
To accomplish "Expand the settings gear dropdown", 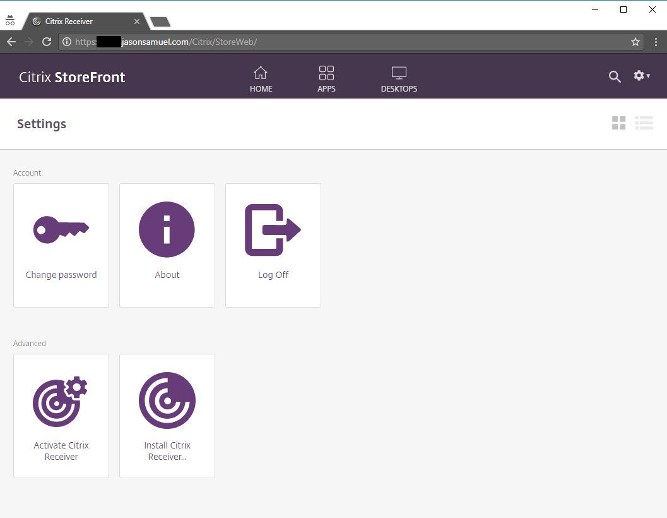I will [x=642, y=76].
